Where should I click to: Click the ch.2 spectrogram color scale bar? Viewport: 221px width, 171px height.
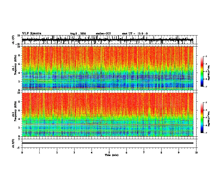202,118
